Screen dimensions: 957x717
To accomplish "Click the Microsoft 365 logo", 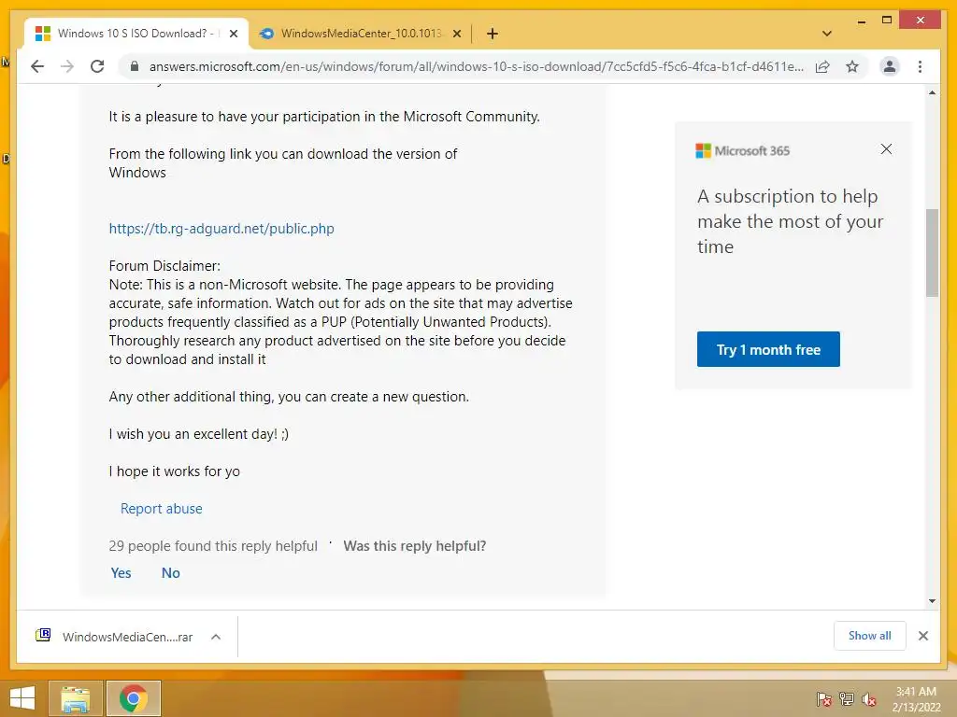I will [x=742, y=150].
